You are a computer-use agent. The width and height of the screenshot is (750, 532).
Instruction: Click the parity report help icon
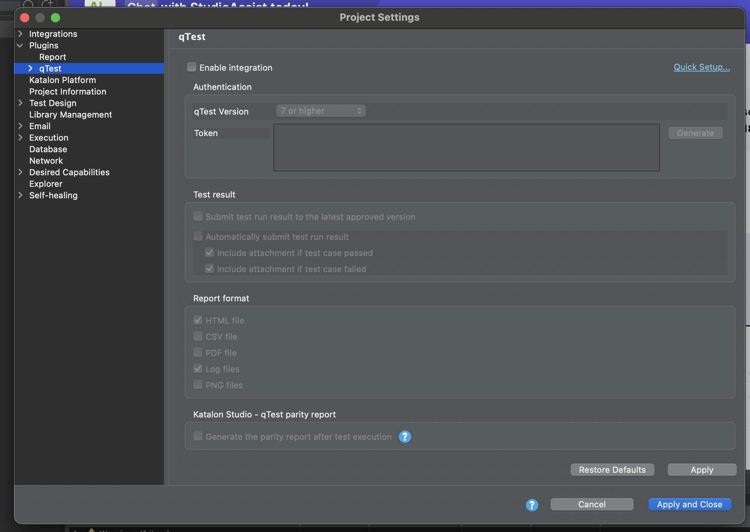click(x=405, y=437)
